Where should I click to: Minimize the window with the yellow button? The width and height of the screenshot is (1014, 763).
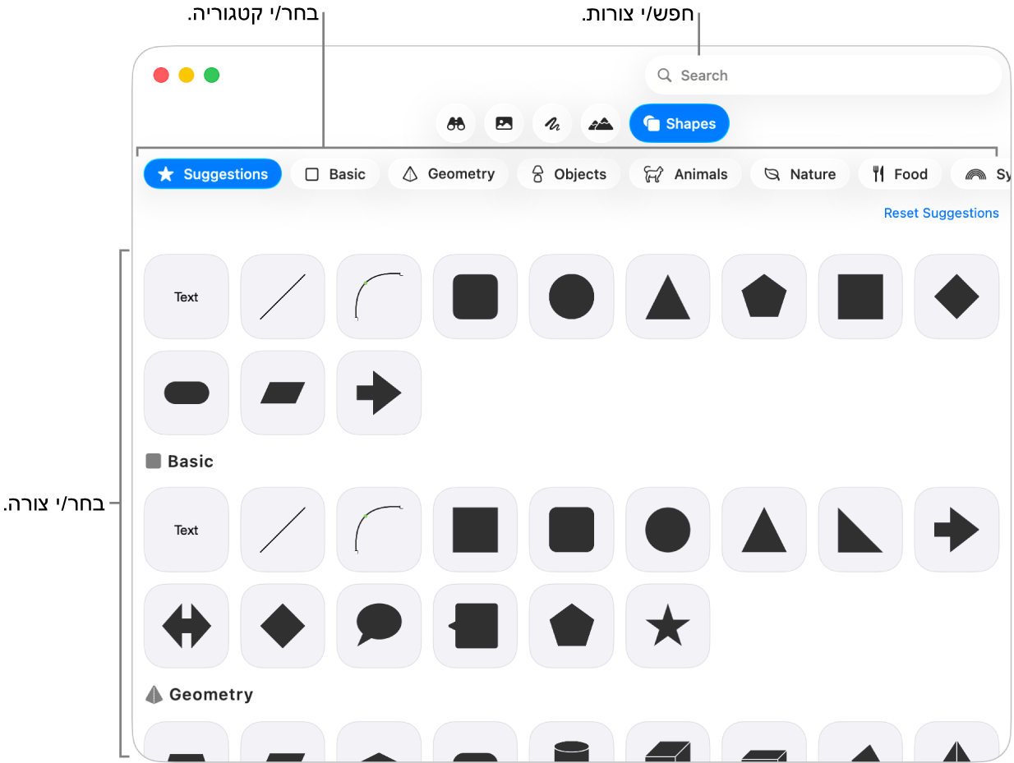pyautogui.click(x=187, y=75)
